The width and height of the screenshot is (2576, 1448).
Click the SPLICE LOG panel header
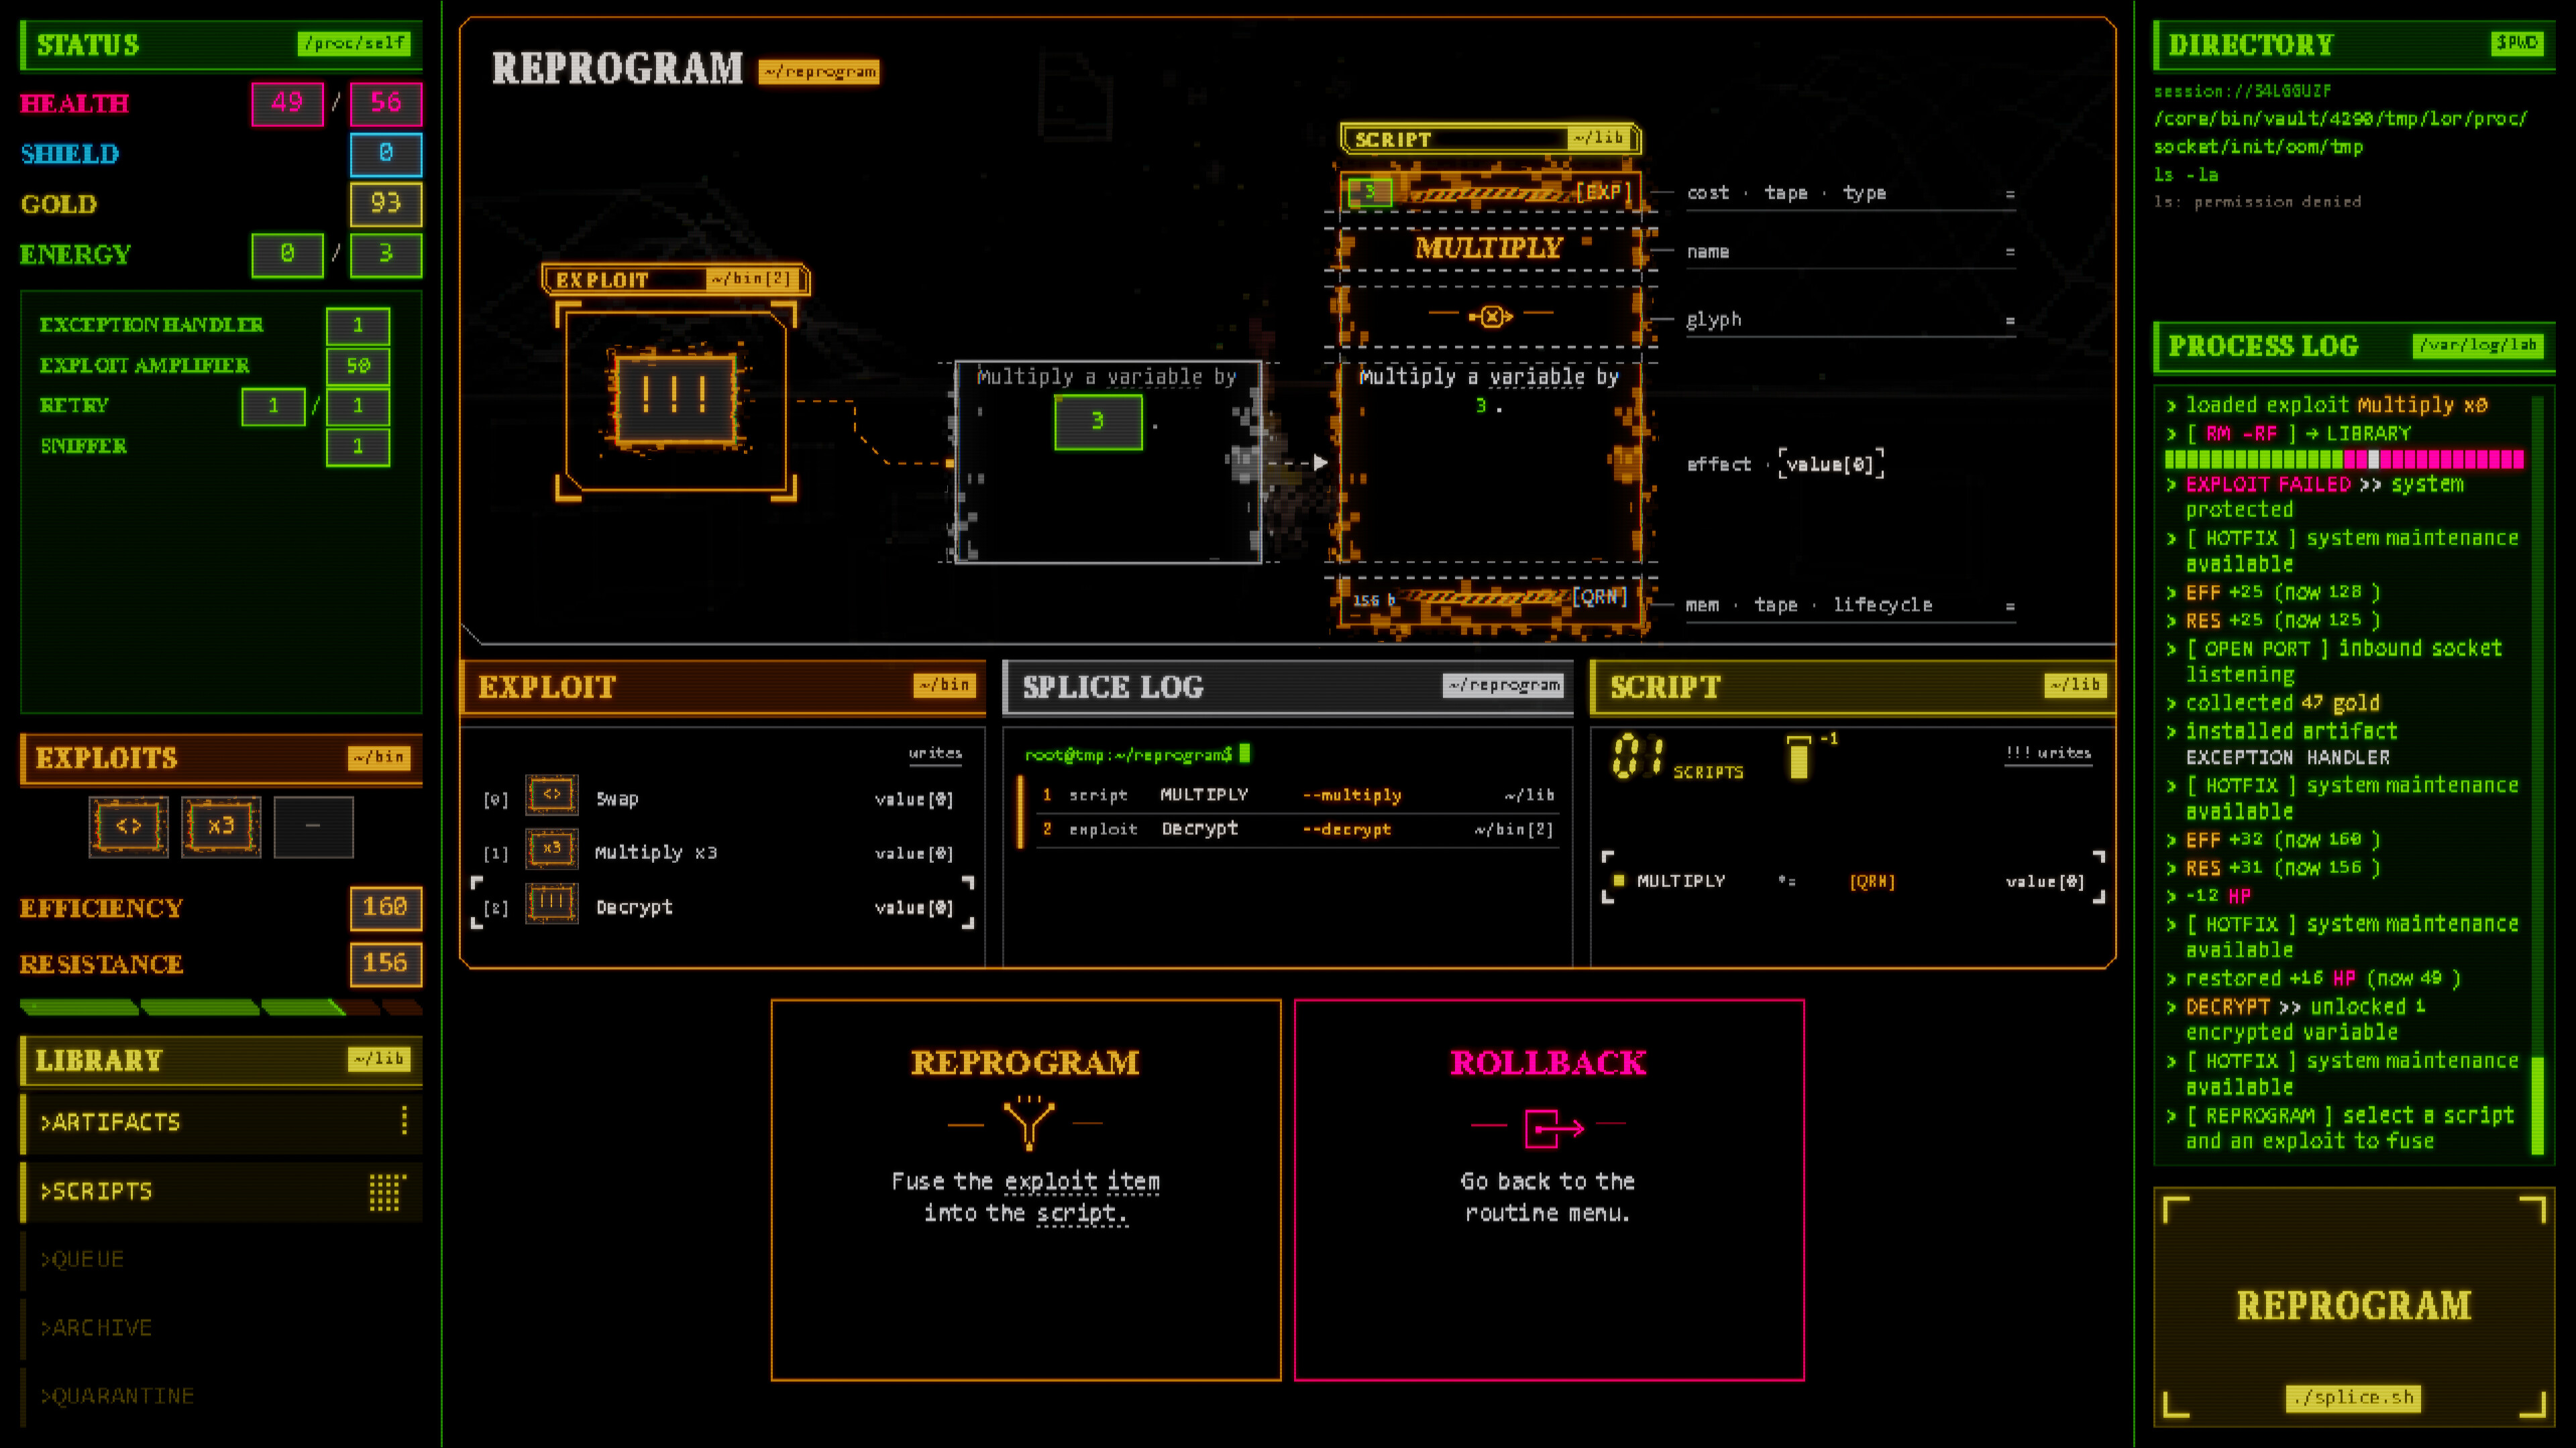click(x=1288, y=686)
